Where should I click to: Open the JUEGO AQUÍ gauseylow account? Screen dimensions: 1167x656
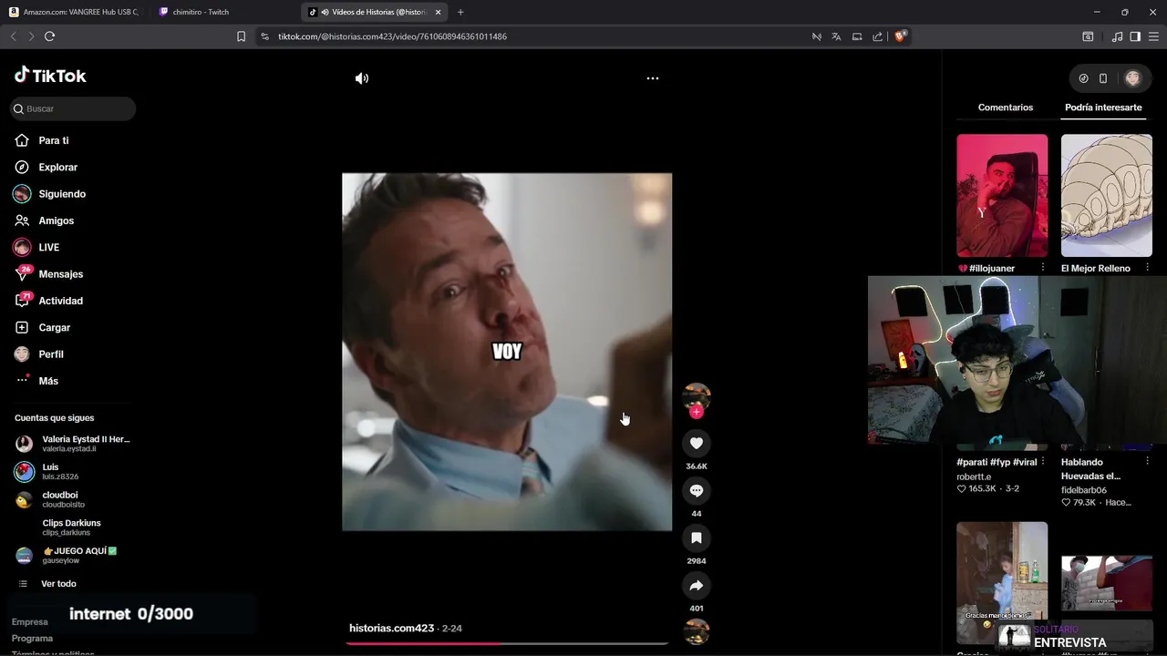[73, 555]
